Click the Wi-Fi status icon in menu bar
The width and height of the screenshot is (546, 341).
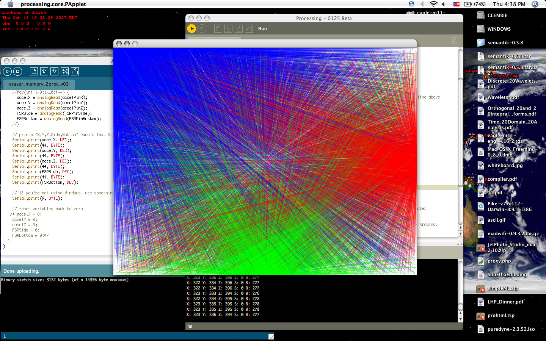[433, 4]
